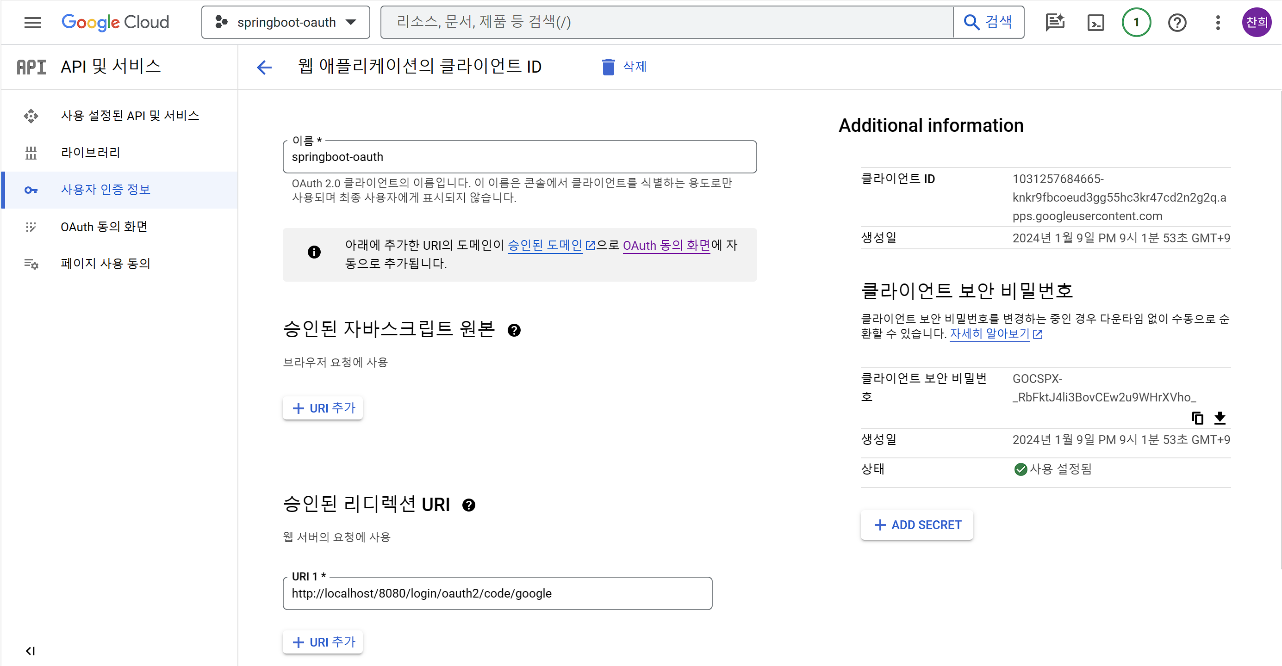
Task: Open the three-dot settings menu
Action: coord(1218,22)
